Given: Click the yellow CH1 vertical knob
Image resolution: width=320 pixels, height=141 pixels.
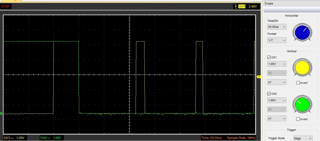Looking at the screenshot, I should point(302,67).
